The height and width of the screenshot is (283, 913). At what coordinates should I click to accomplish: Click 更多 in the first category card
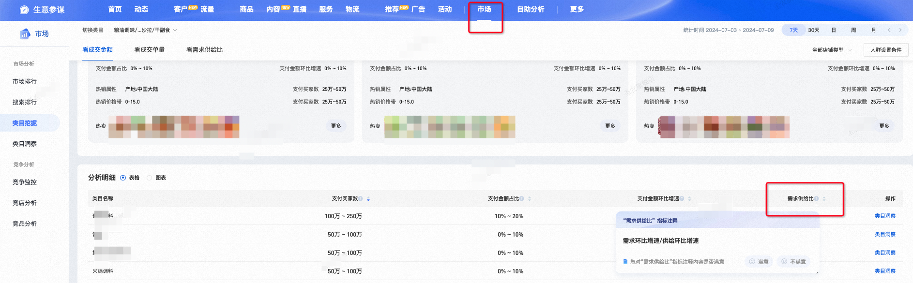(336, 126)
